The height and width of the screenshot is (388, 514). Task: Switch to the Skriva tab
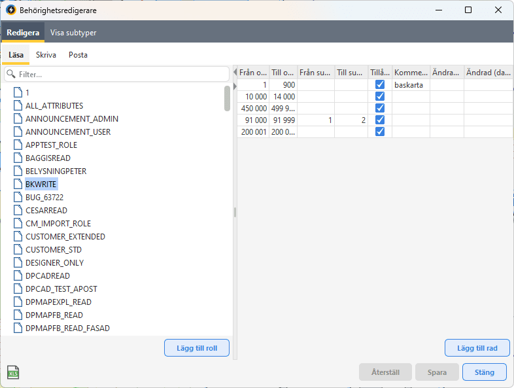pyautogui.click(x=46, y=55)
